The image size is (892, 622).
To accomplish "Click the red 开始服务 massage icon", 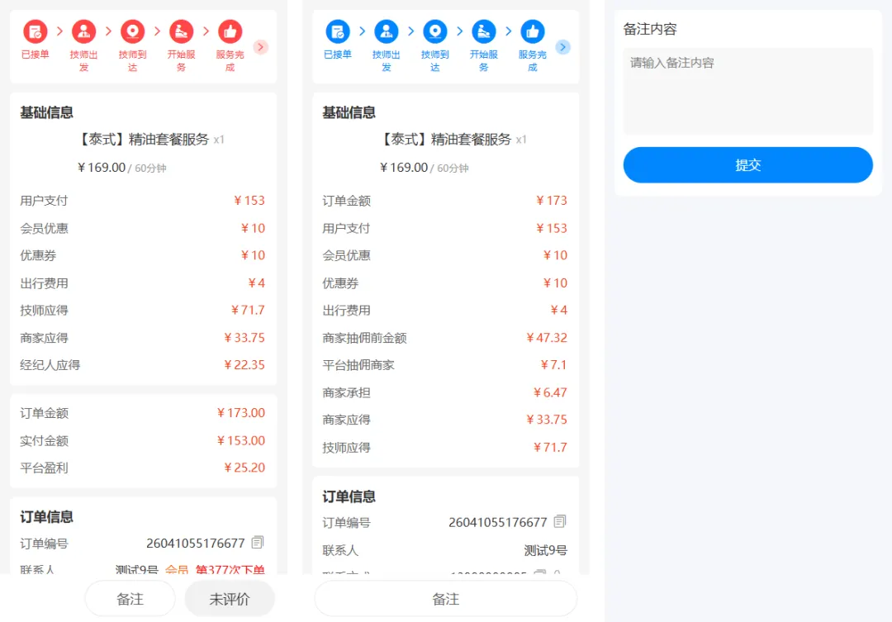I will coord(181,32).
